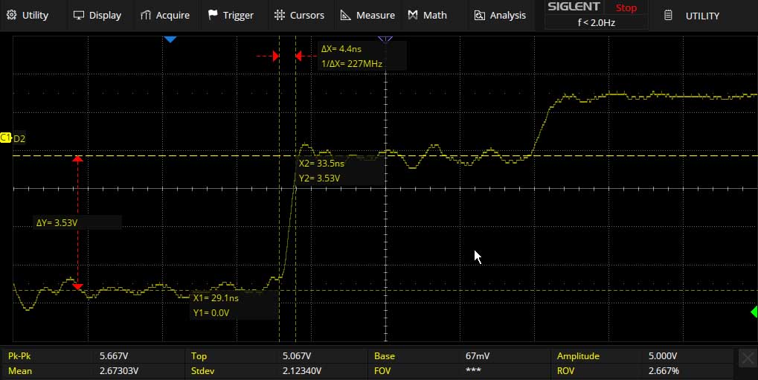The height and width of the screenshot is (380, 758).
Task: Open the Acquire settings menu
Action: point(164,15)
